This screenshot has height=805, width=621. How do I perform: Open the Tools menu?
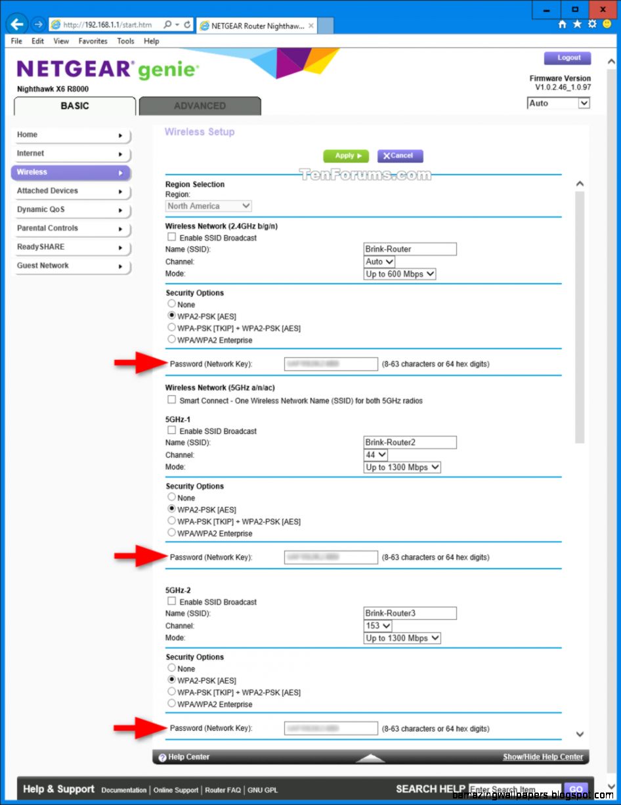click(125, 41)
